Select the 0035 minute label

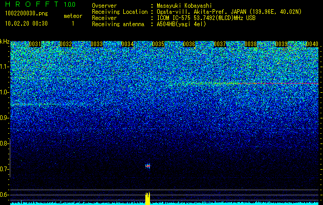[158, 44]
